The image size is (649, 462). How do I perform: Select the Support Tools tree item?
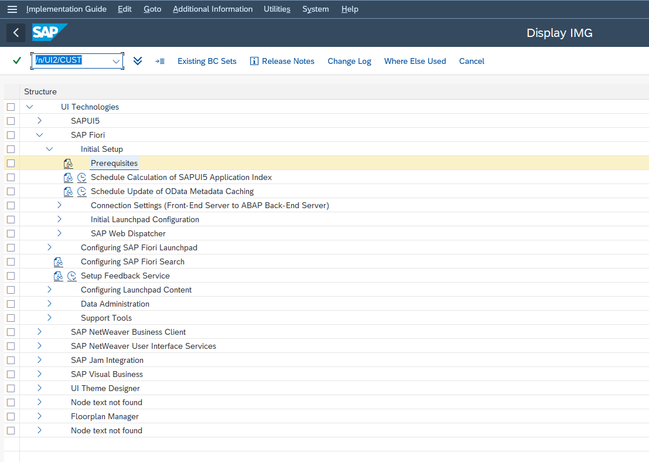[x=107, y=318]
